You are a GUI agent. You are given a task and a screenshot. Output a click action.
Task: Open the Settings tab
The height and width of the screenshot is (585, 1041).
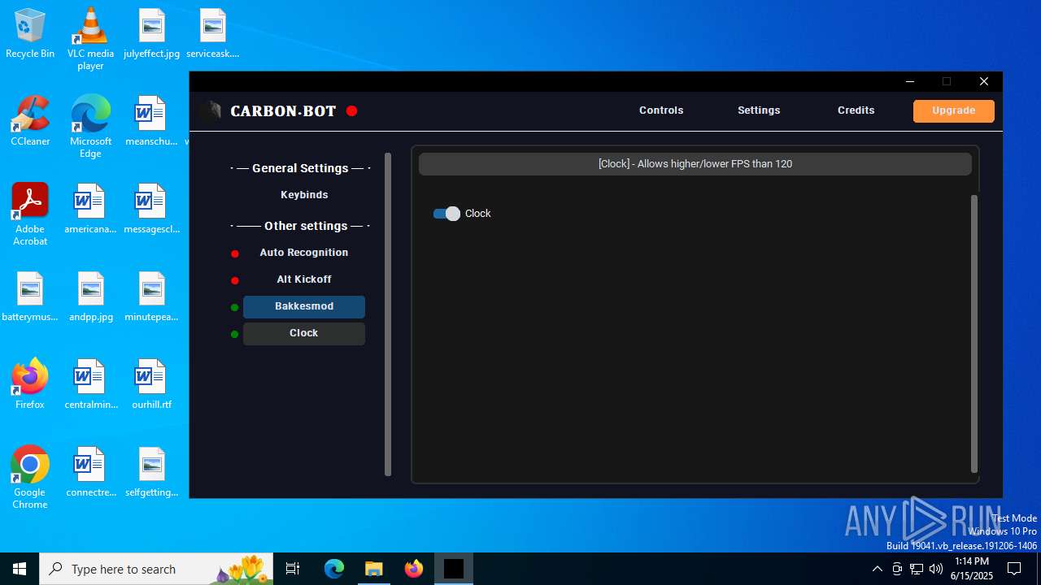759,110
